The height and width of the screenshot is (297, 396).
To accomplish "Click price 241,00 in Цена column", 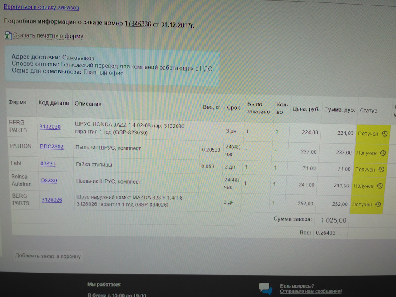I will [x=306, y=185].
